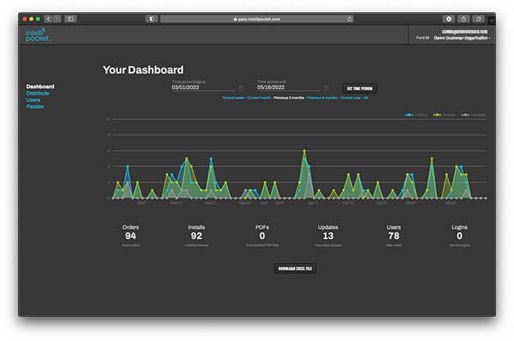Image resolution: width=514 pixels, height=341 pixels.
Task: Select the Previous 6 months range link
Action: click(x=322, y=98)
